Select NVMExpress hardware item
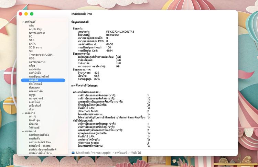Image resolution: width=258 pixels, height=167 pixels. [x=37, y=33]
